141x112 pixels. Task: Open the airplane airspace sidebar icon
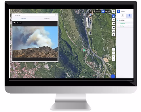pos(114,35)
